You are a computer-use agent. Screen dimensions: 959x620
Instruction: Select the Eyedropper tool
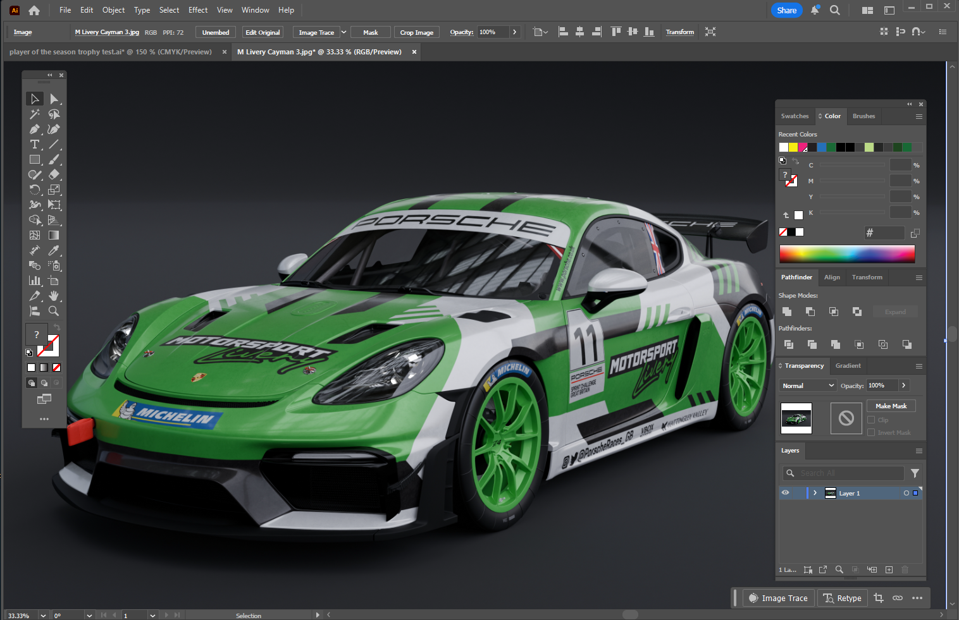pos(54,251)
